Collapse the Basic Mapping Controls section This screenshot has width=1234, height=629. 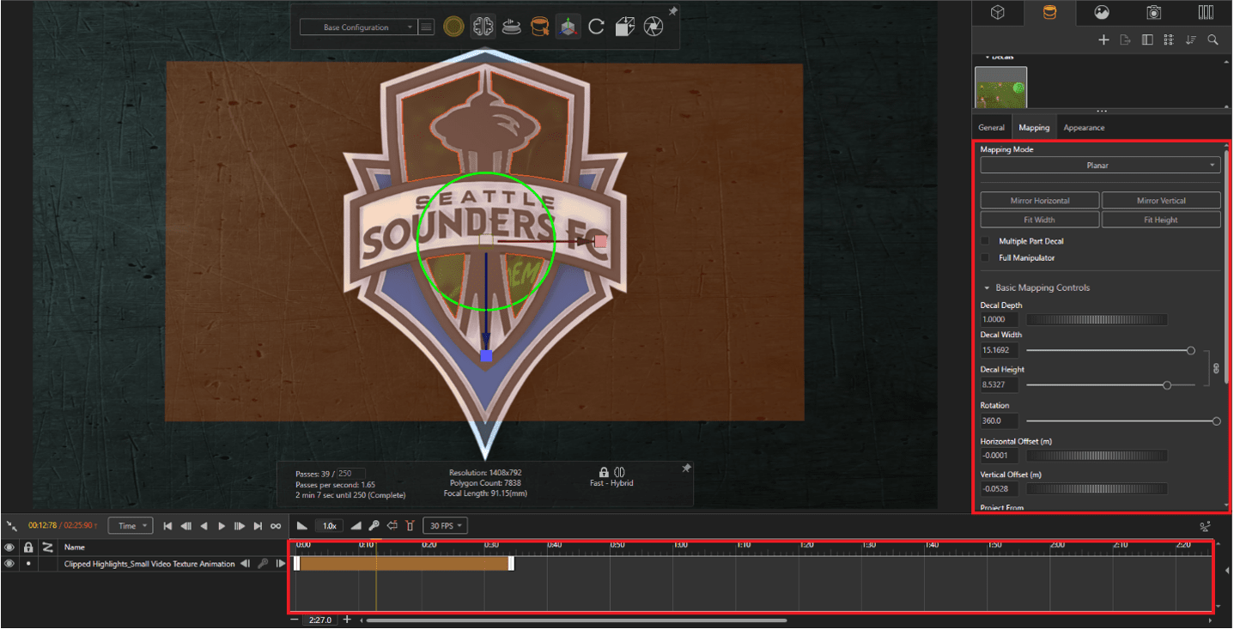point(987,287)
